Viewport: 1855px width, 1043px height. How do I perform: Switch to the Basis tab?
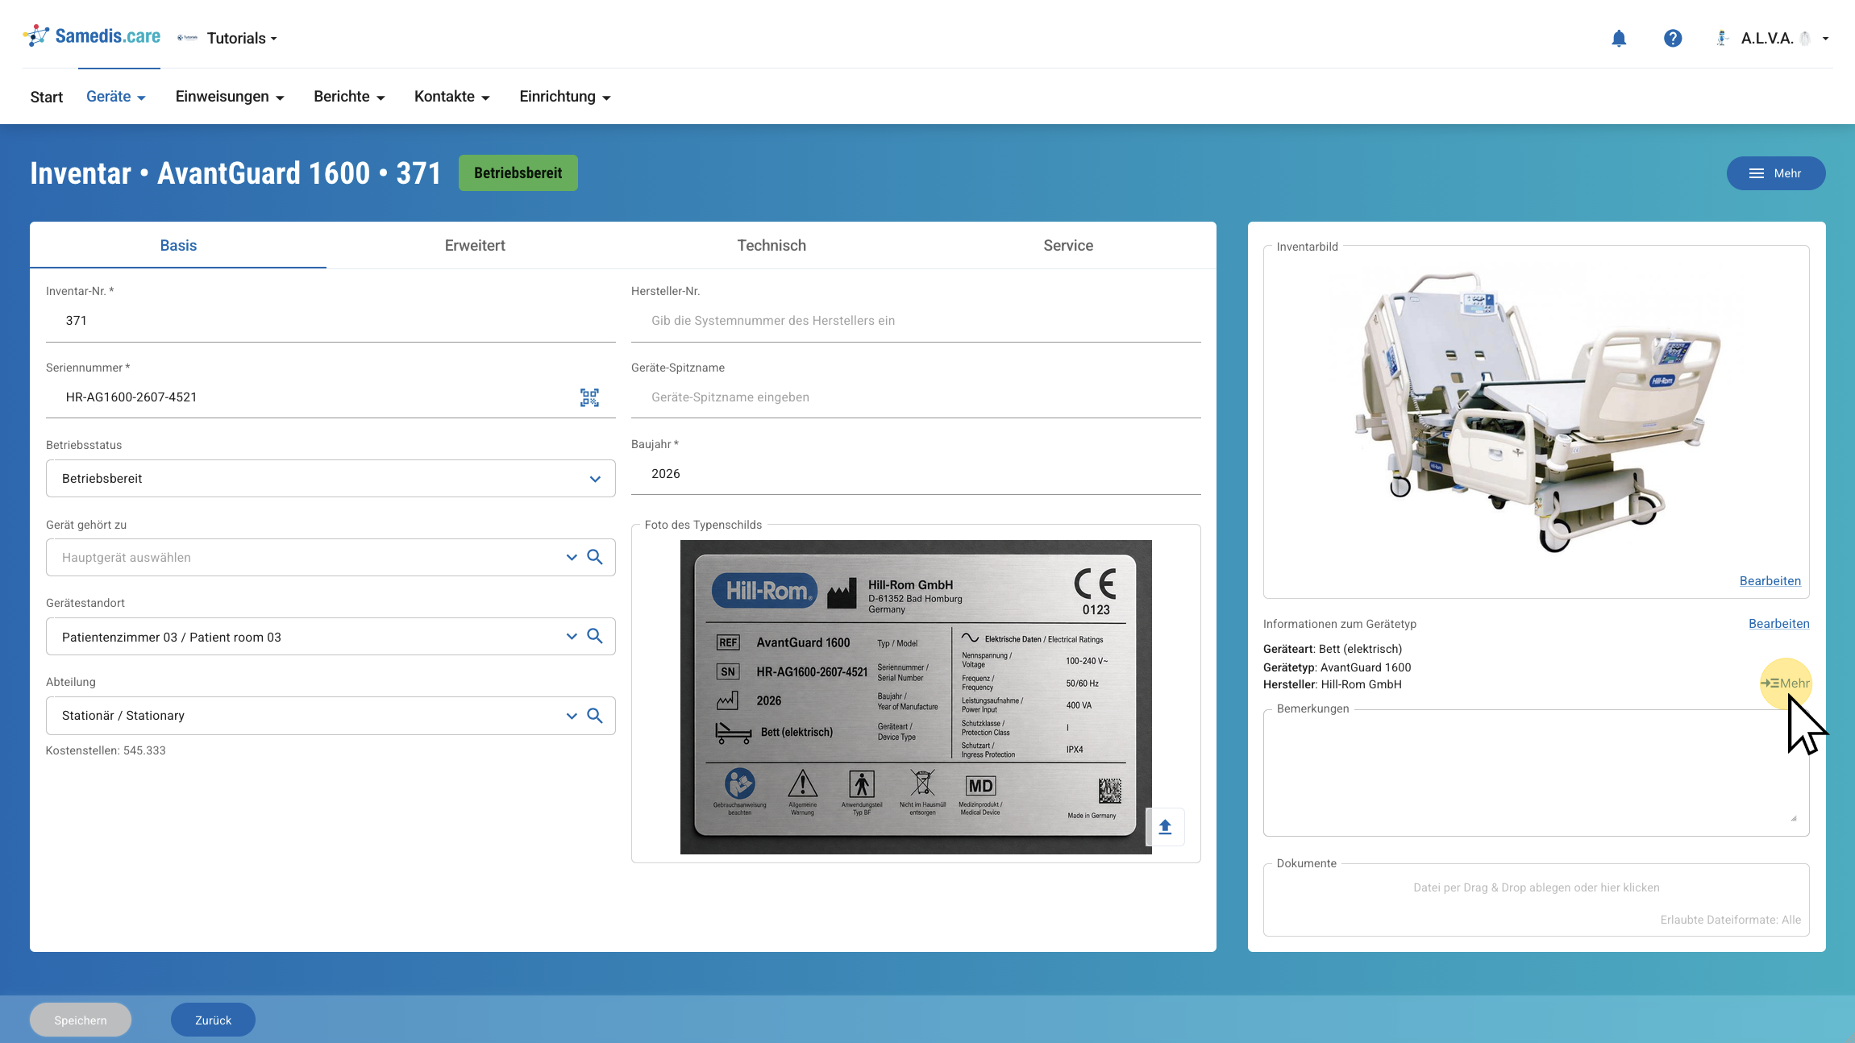[x=178, y=246]
